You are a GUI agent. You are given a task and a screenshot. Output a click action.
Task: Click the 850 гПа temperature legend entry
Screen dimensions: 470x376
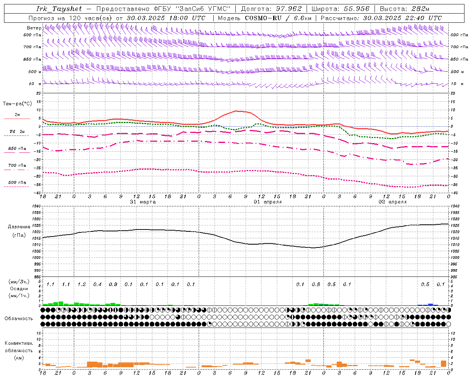17,149
